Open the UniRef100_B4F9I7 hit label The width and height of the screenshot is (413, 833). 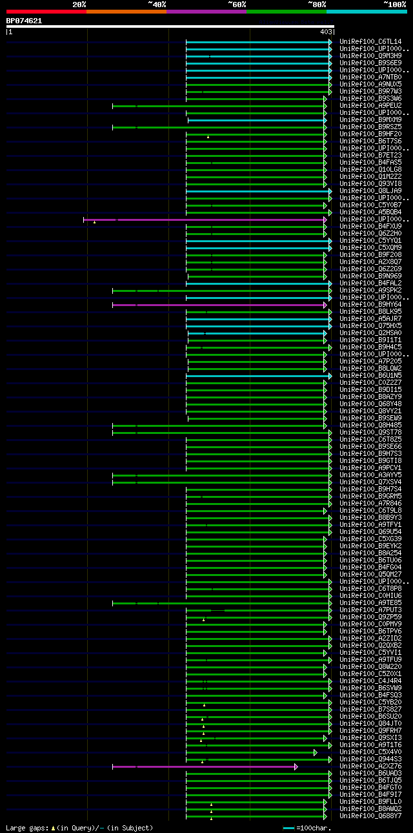pos(370,795)
